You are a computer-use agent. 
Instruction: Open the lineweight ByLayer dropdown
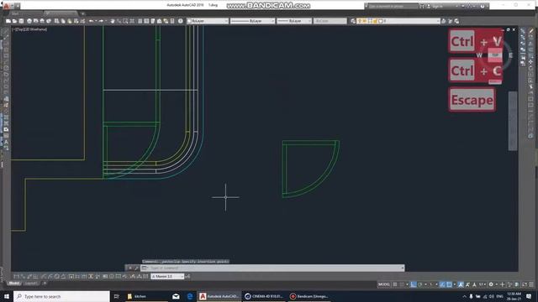coord(294,21)
